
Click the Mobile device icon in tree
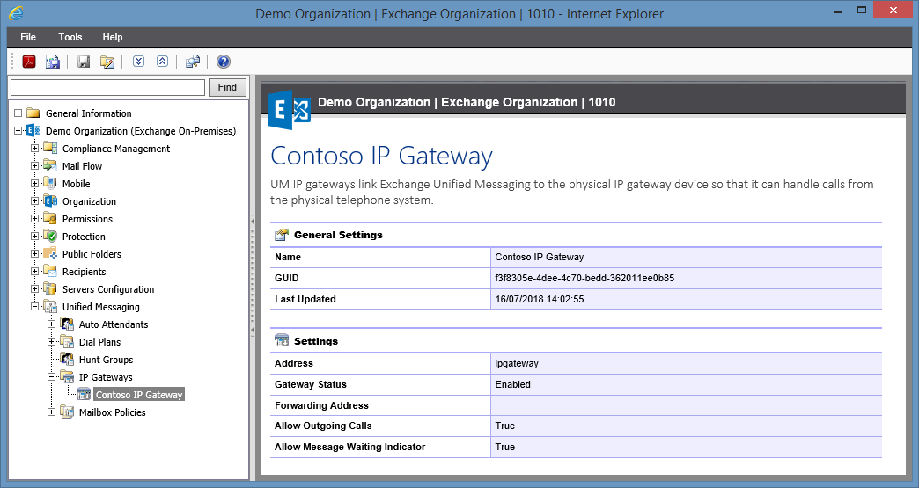pyautogui.click(x=50, y=183)
